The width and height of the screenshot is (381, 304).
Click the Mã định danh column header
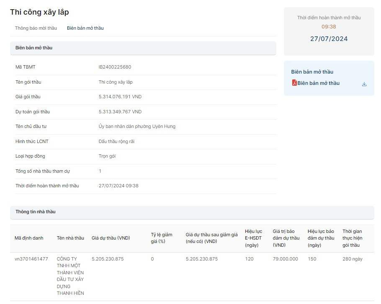(x=29, y=238)
